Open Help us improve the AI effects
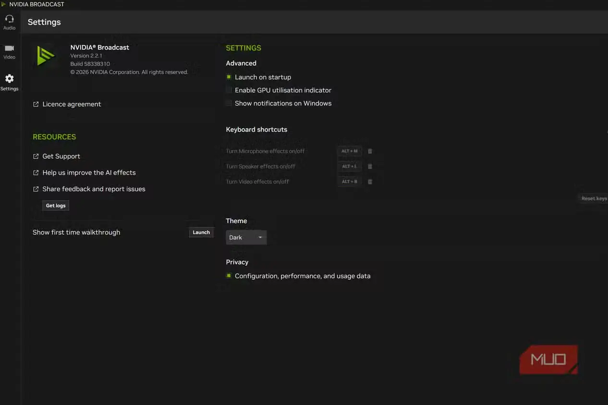This screenshot has width=608, height=405. (x=89, y=173)
